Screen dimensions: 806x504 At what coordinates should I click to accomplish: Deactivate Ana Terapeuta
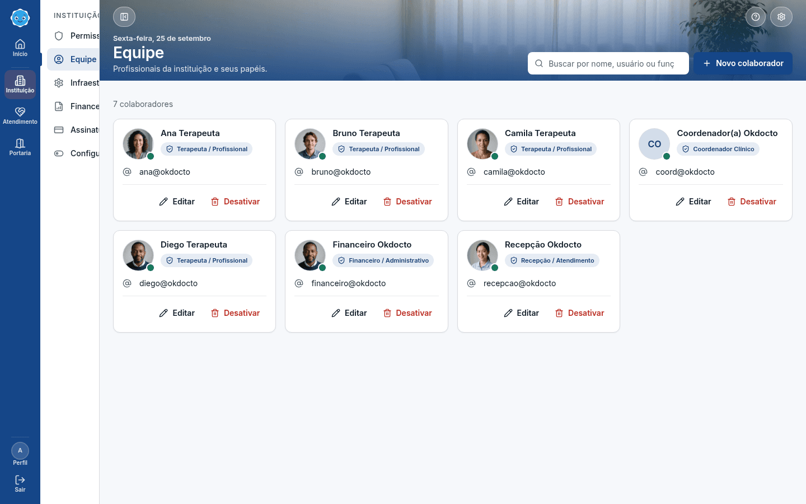click(235, 202)
